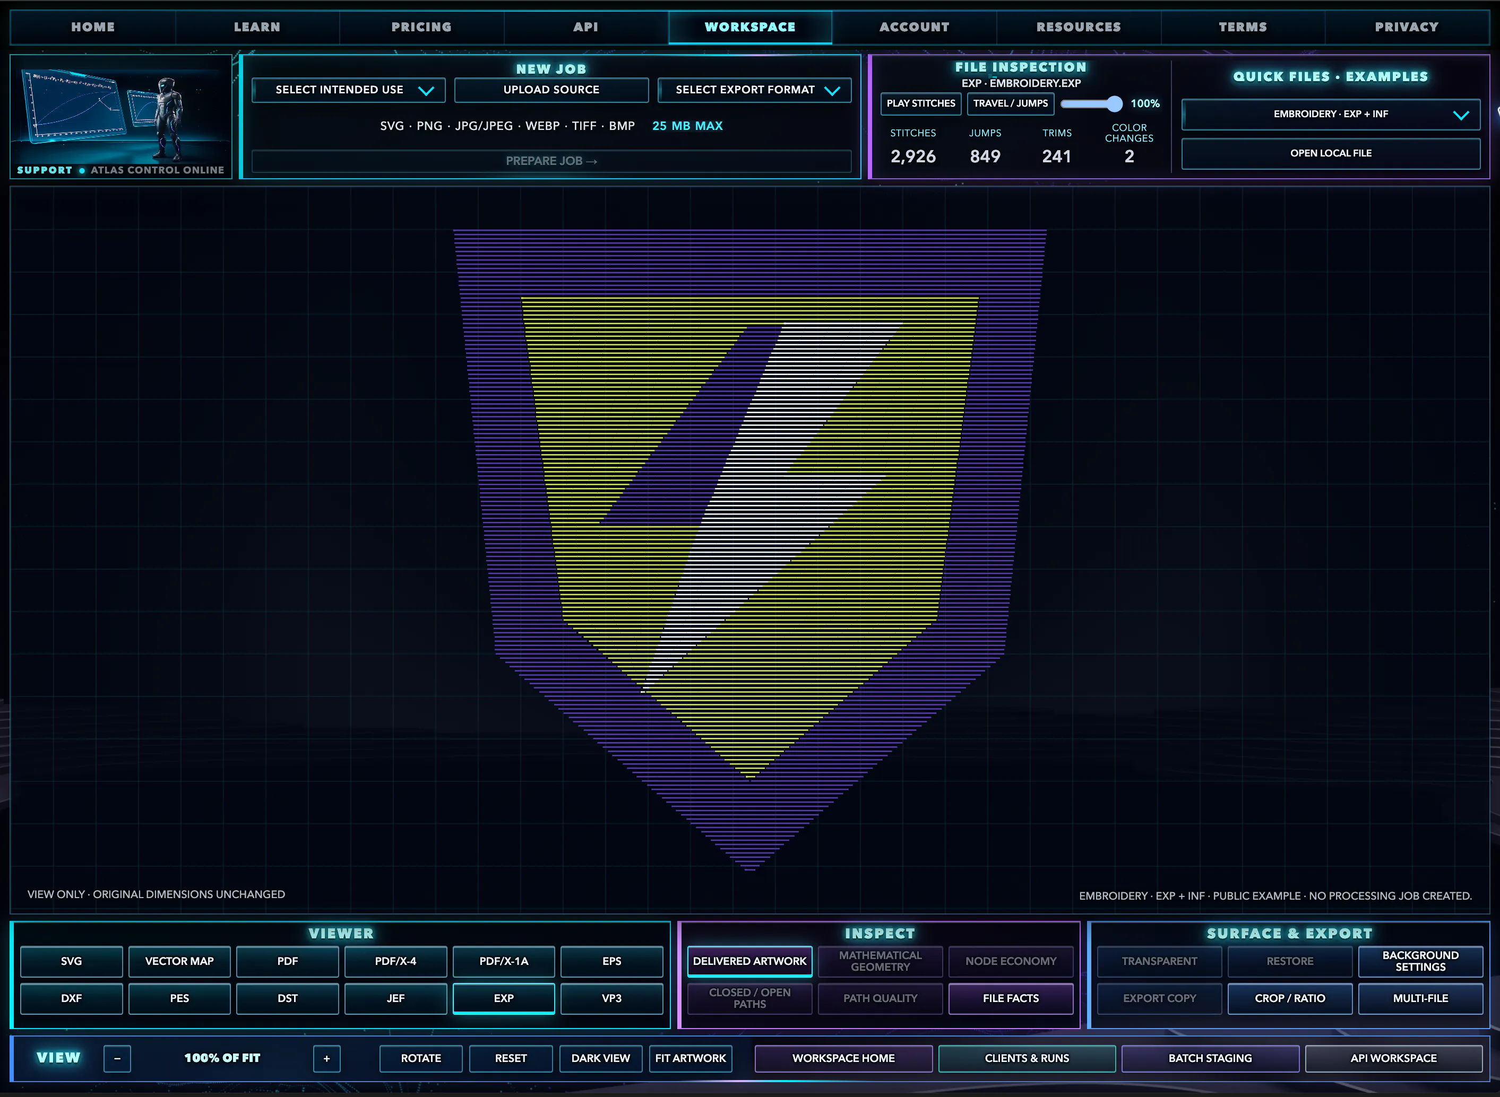1500x1097 pixels.
Task: Click the Play Stitches button
Action: [921, 103]
